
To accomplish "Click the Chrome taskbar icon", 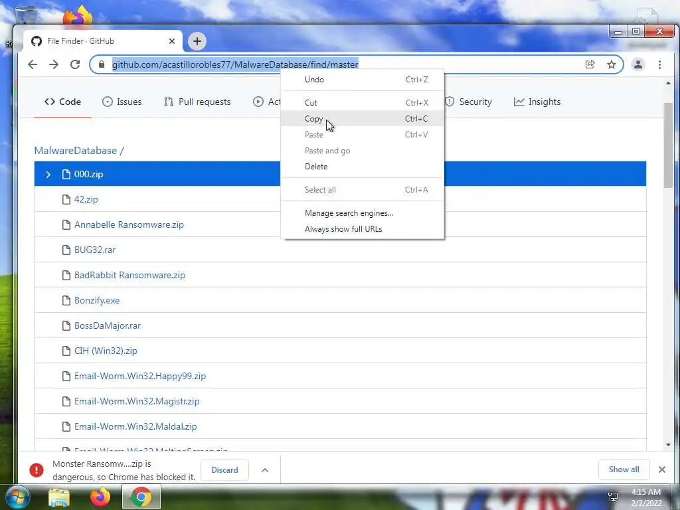I will point(141,497).
